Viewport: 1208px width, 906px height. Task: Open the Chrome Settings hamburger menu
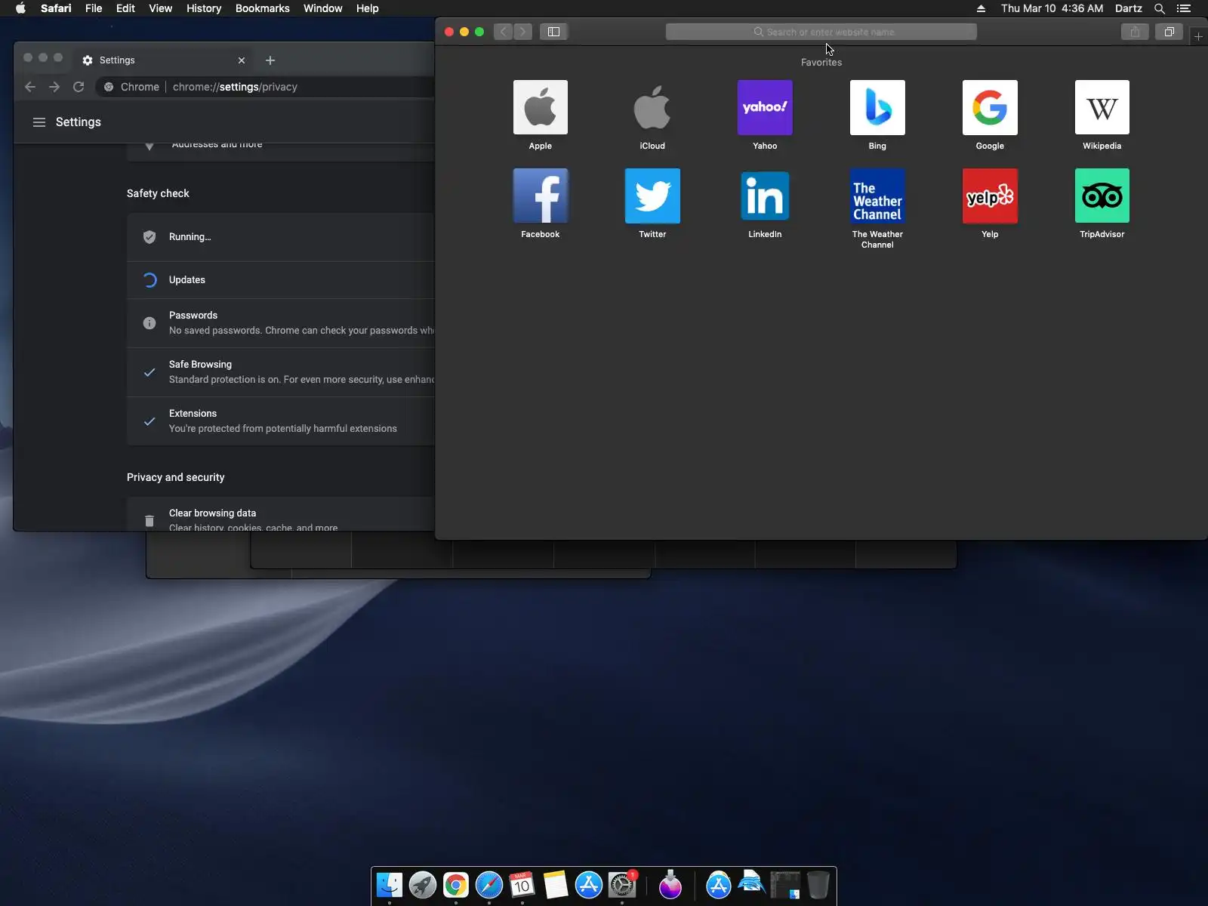point(39,122)
